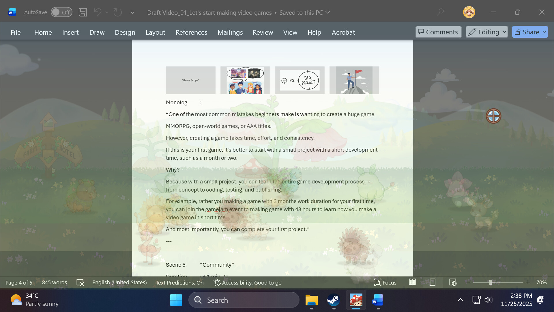Viewport: 554px width, 312px height.
Task: Open the search magnifier in title bar
Action: [440, 12]
